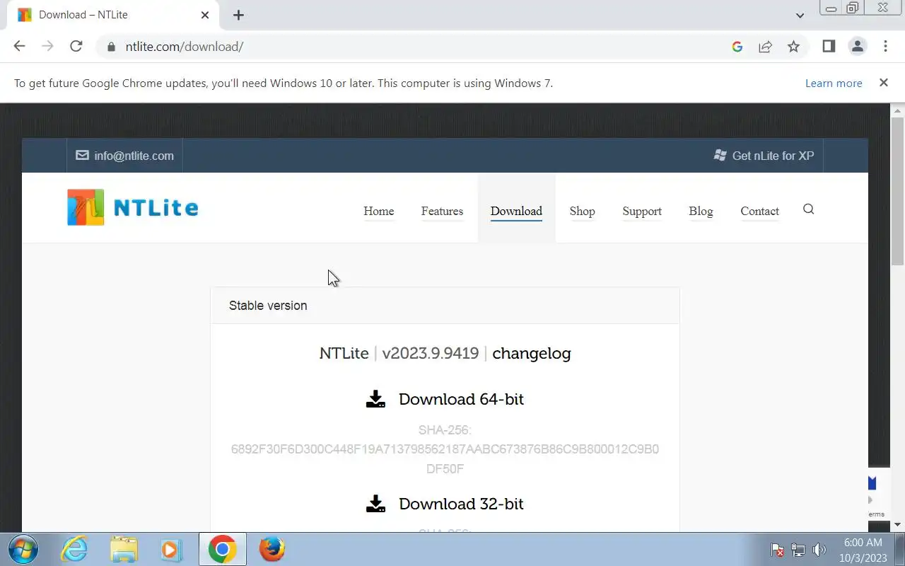
Task: Open the Chrome profile menu
Action: coord(858,47)
